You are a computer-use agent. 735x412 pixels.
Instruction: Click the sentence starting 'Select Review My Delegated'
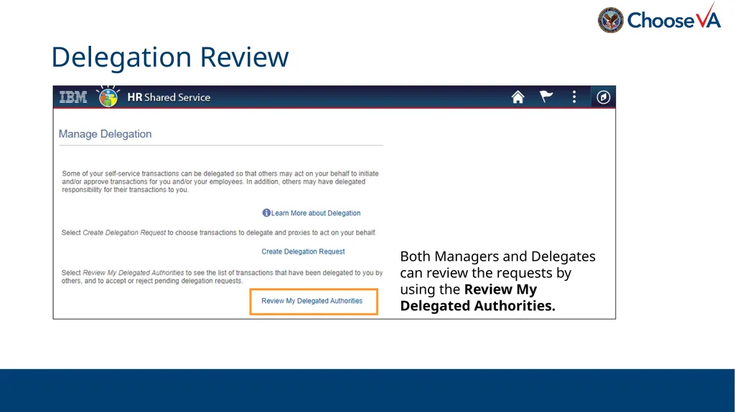[223, 277]
